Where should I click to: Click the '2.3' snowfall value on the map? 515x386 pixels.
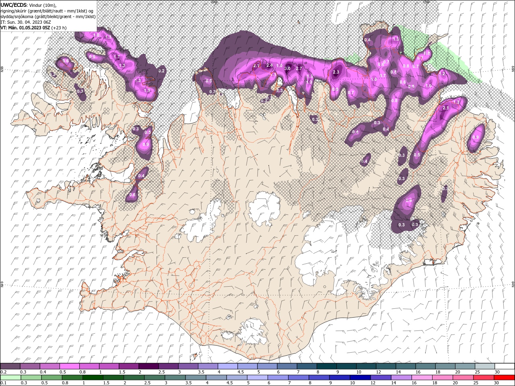tap(336, 72)
